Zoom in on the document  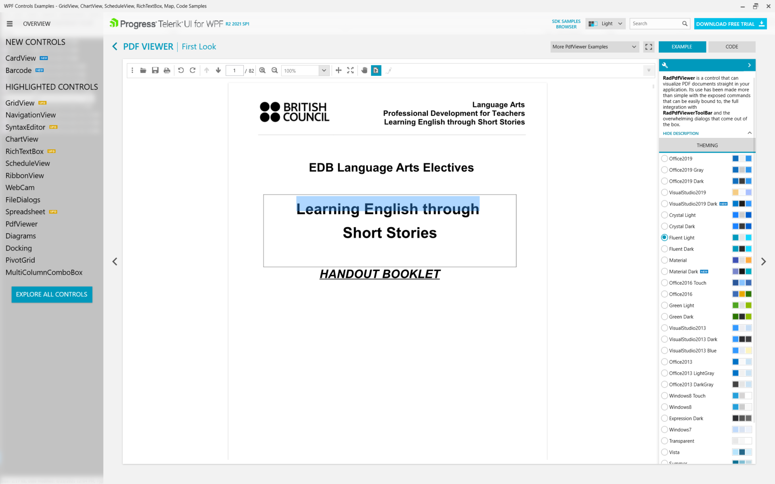[262, 71]
